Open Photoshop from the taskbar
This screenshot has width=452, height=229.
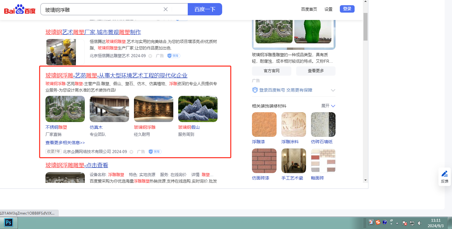(8, 222)
